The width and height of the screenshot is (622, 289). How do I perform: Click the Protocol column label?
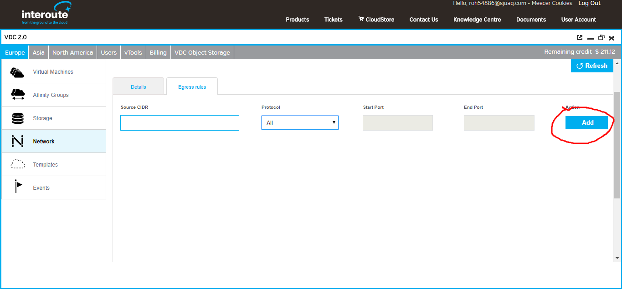(x=271, y=107)
